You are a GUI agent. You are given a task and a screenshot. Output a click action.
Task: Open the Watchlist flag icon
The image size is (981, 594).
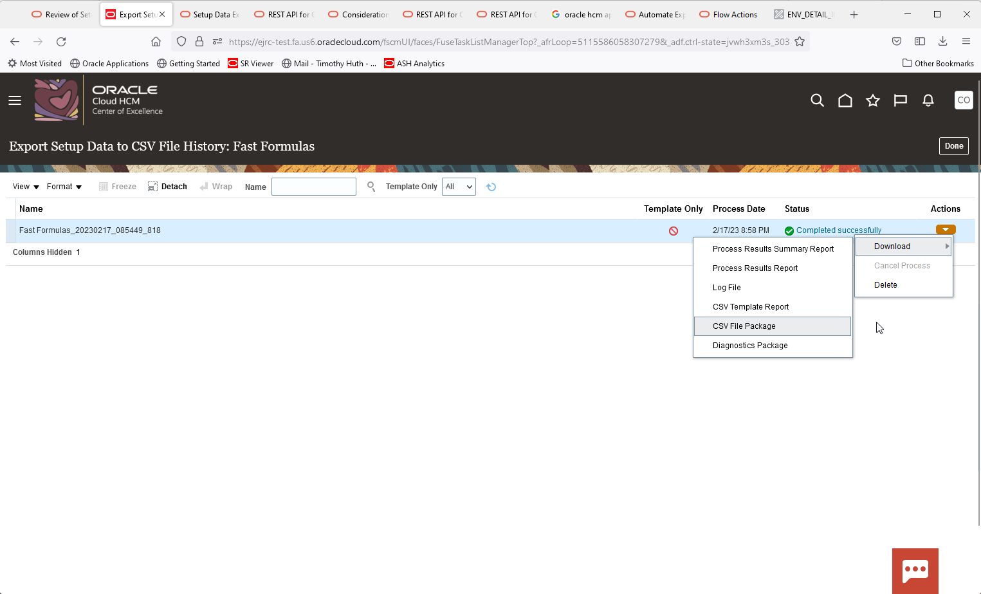pyautogui.click(x=900, y=100)
